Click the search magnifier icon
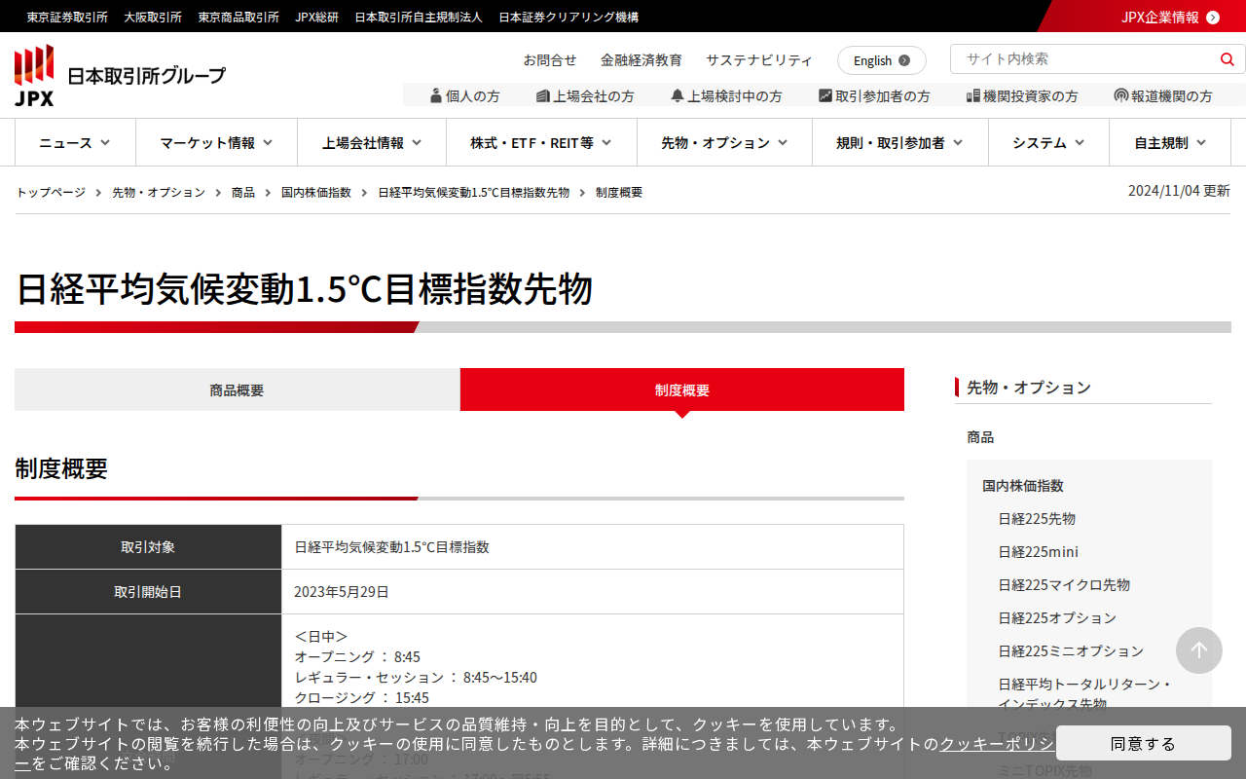Screen dimensions: 1246x779 click(1228, 59)
